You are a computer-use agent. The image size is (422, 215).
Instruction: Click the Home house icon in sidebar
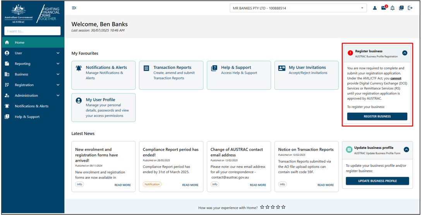tap(7, 43)
